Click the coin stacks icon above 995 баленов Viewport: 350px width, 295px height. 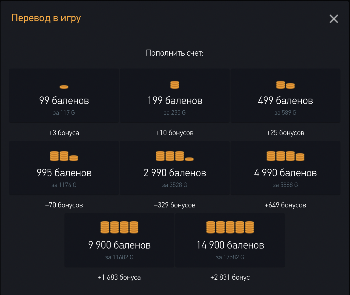tap(64, 156)
